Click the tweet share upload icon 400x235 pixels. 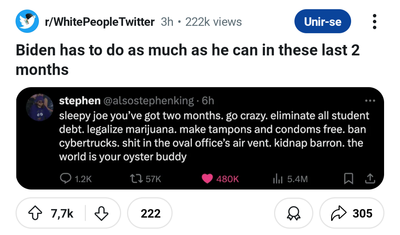pos(370,179)
